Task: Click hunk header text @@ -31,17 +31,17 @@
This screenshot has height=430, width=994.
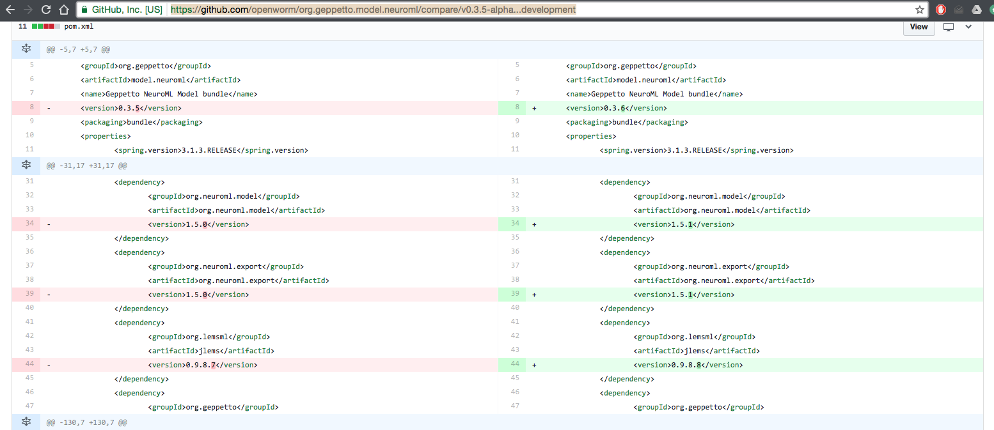Action: (86, 165)
